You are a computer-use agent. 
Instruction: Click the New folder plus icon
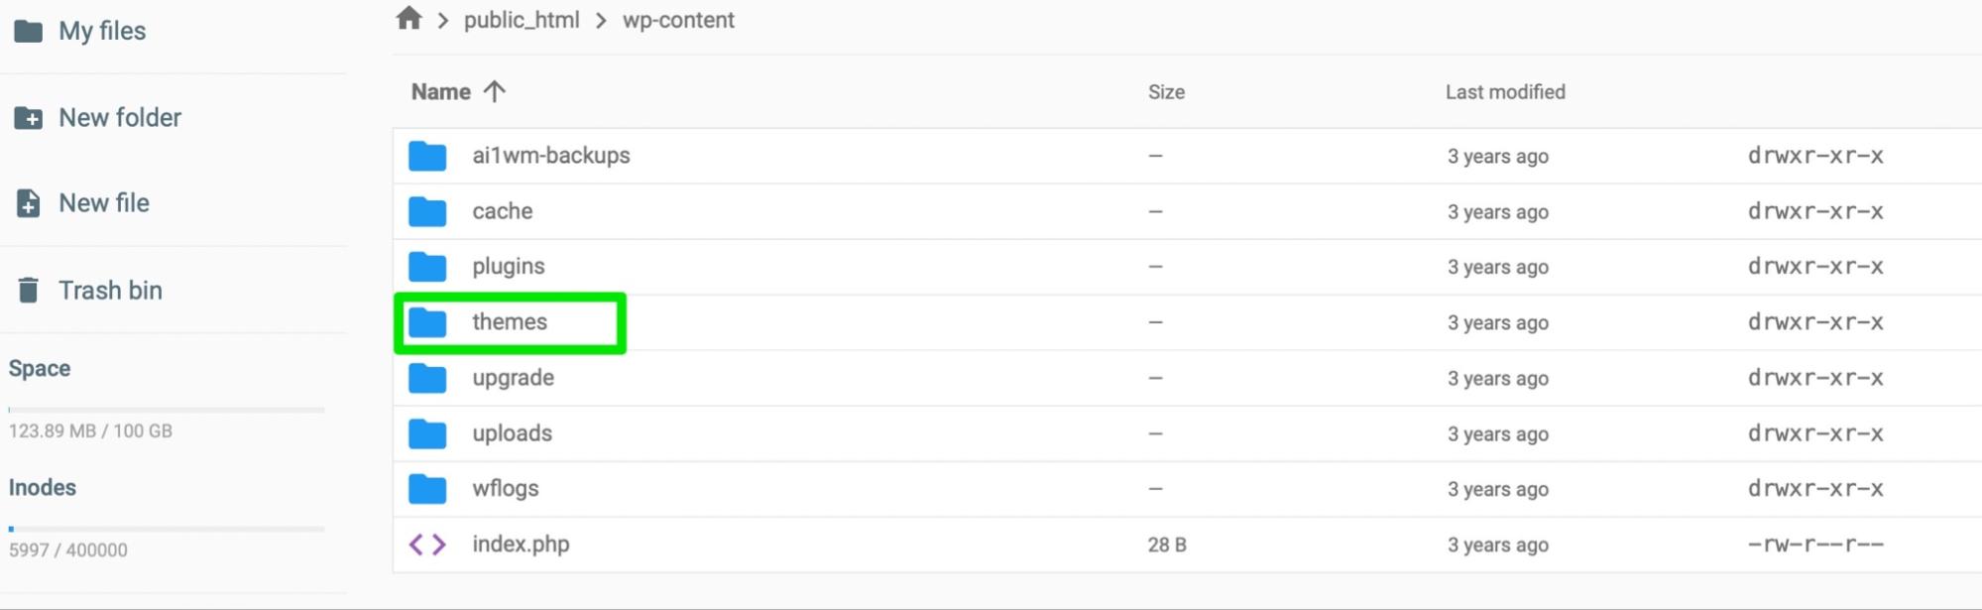(28, 118)
